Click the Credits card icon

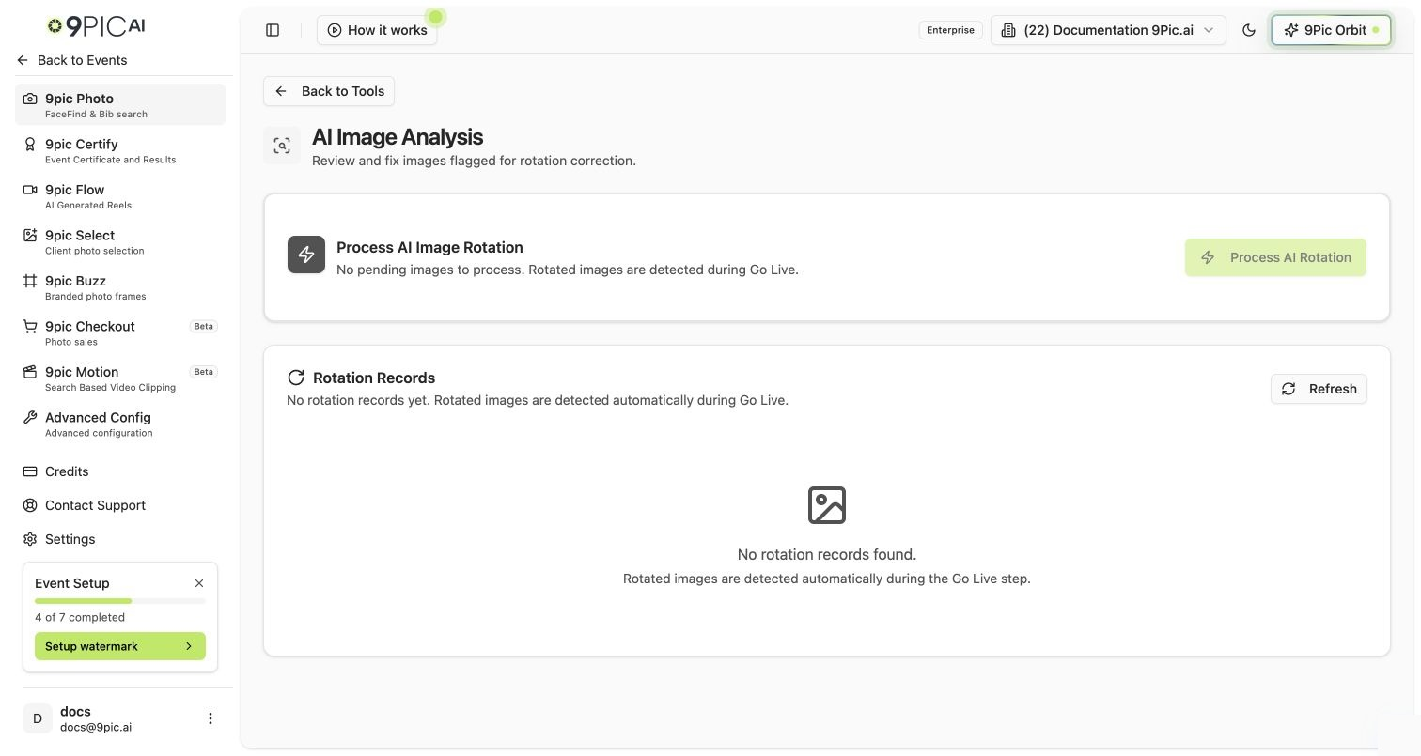30,471
